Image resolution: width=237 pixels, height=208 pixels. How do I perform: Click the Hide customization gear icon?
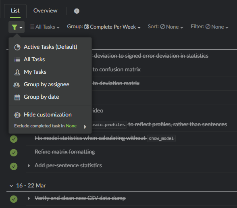17,115
